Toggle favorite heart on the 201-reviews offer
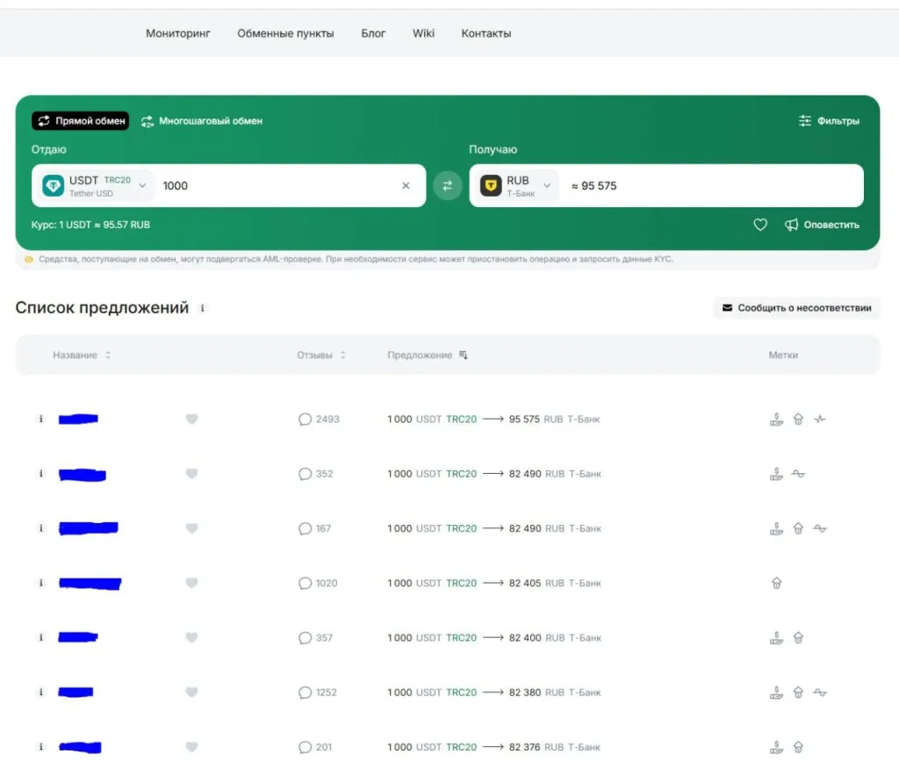 pos(191,748)
